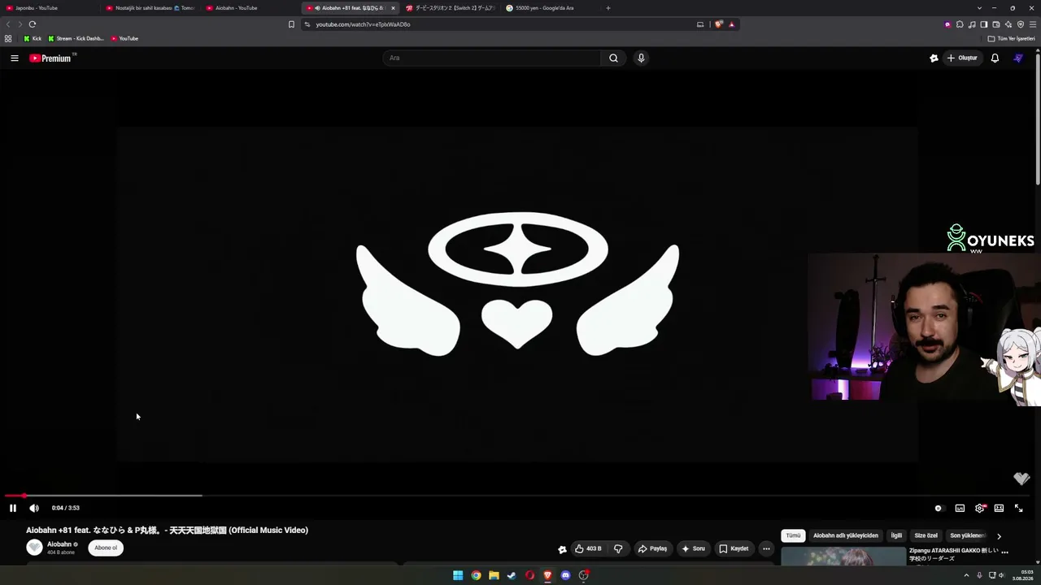
Task: Open Brave VPN shield icon
Action: click(x=1021, y=24)
